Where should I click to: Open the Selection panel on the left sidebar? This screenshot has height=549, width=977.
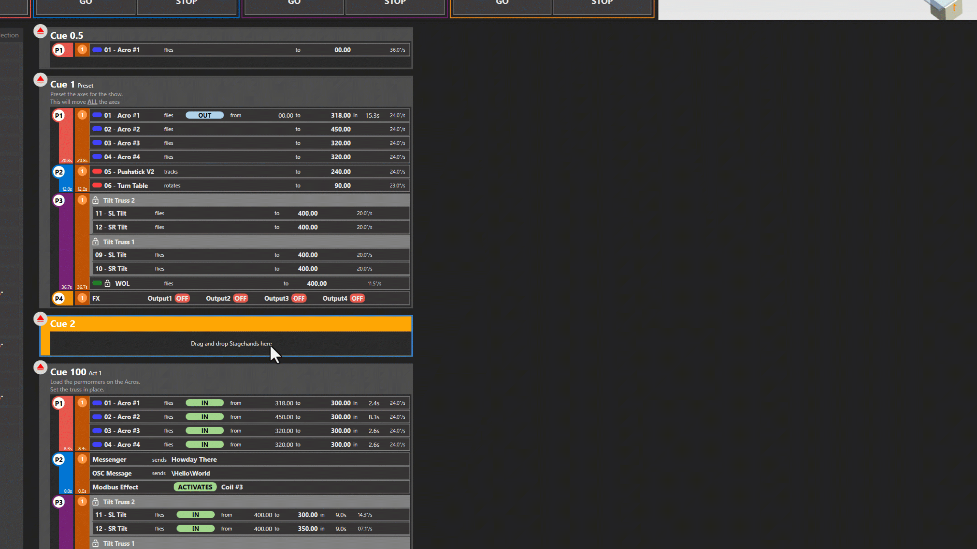coord(9,35)
